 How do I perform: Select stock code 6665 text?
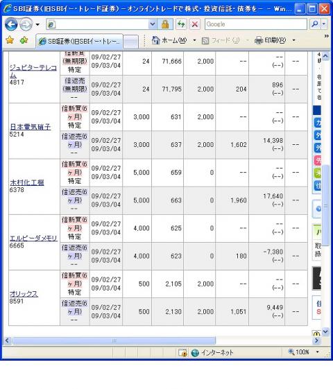click(x=17, y=245)
